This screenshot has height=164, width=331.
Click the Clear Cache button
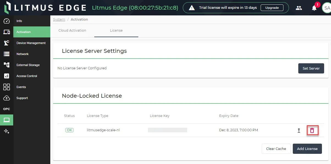(276, 149)
